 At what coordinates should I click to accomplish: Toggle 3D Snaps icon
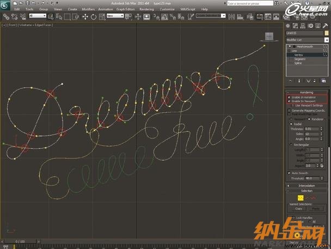coord(157,17)
